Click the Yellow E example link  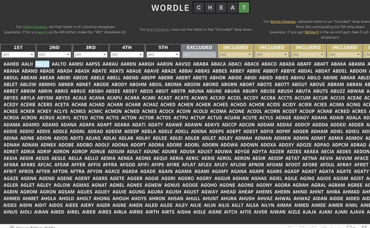click(311, 32)
